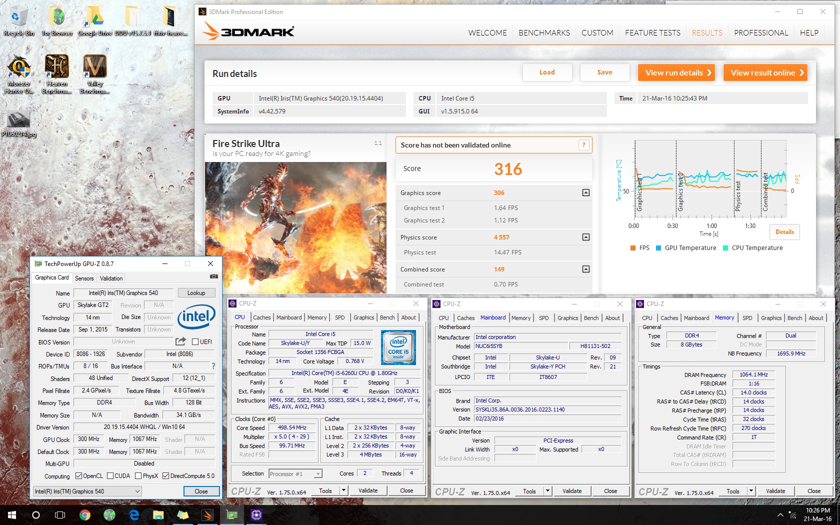Screen dimensions: 840x525
Task: Open Valley Benchmark desktop icon
Action: tap(95, 74)
